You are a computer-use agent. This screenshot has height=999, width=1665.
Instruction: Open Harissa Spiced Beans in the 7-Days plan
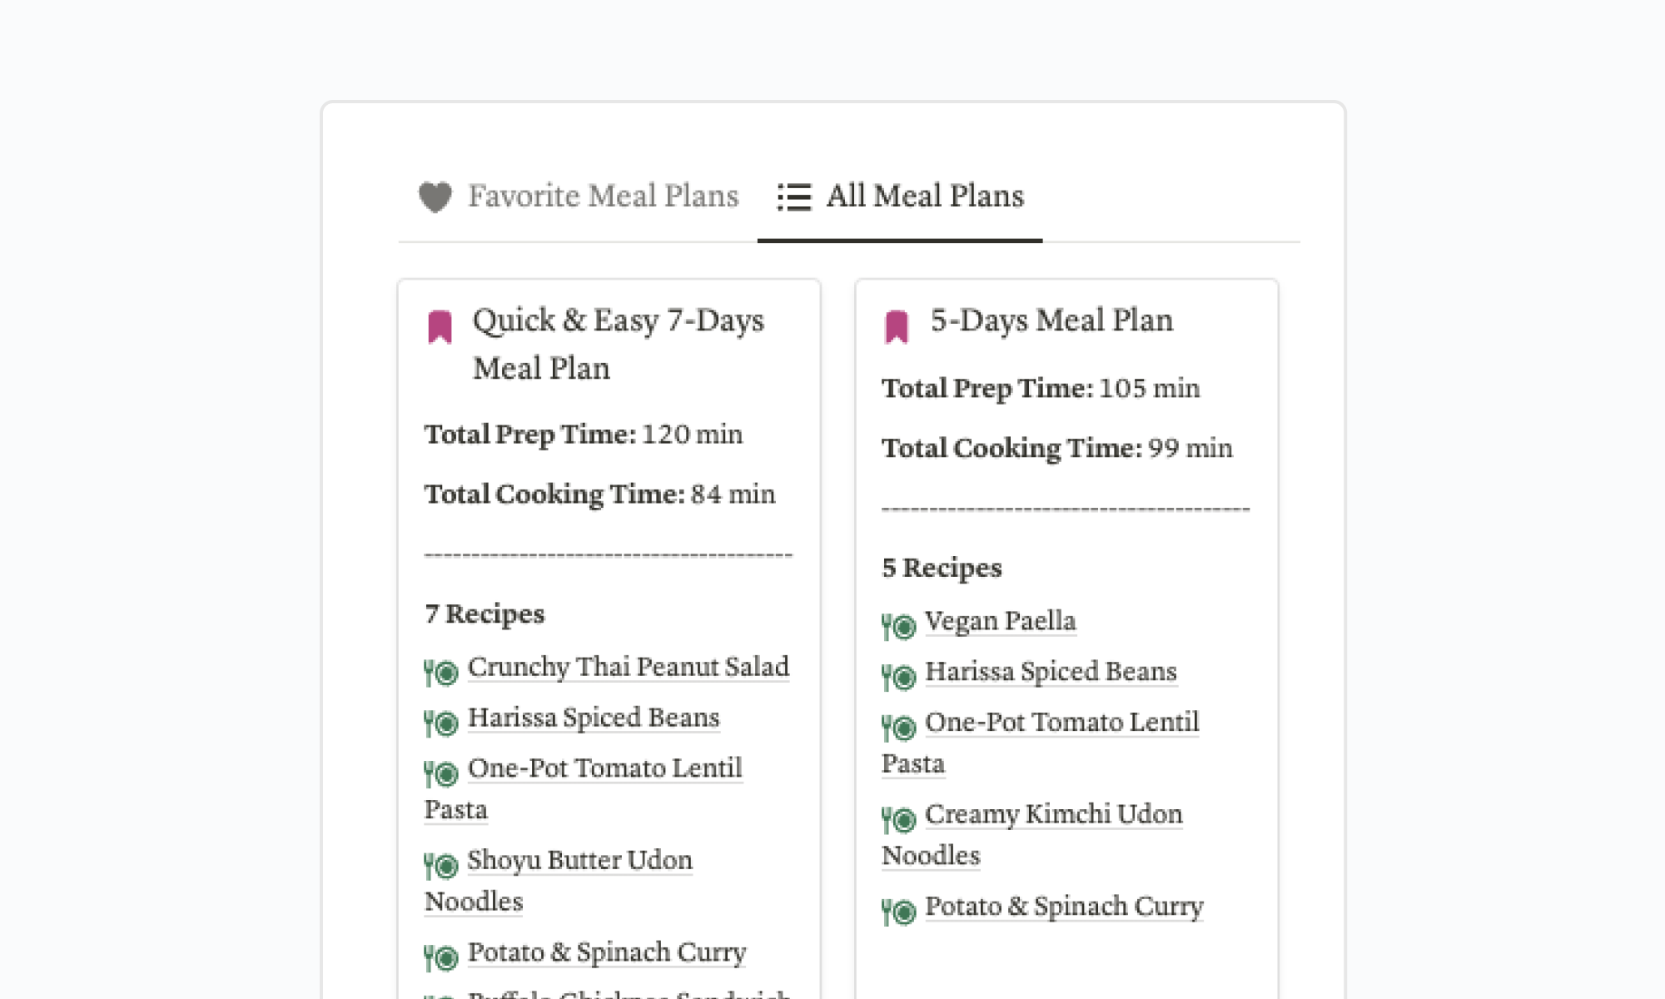(593, 718)
